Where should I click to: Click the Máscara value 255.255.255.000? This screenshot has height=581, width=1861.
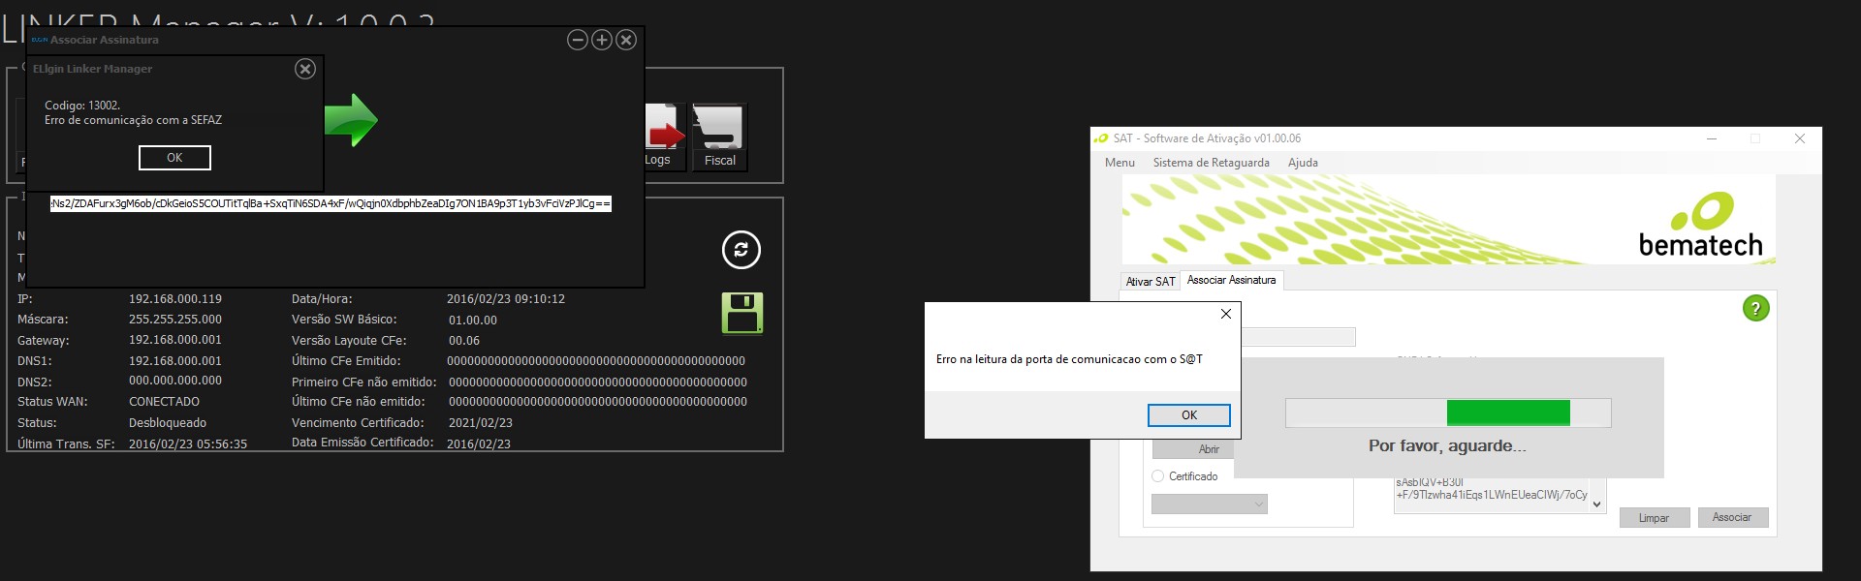point(175,320)
